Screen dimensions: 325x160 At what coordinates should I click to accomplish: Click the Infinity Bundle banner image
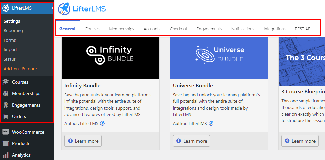[x=111, y=58]
